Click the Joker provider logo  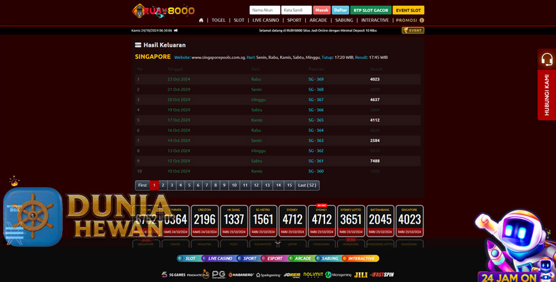tap(292, 274)
